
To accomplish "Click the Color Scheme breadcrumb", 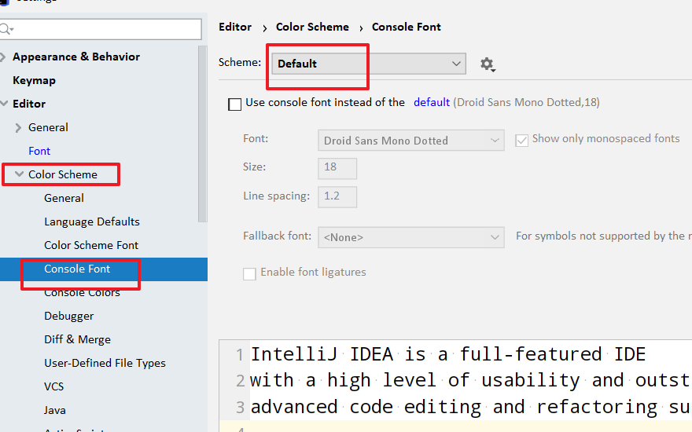I will pyautogui.click(x=312, y=27).
